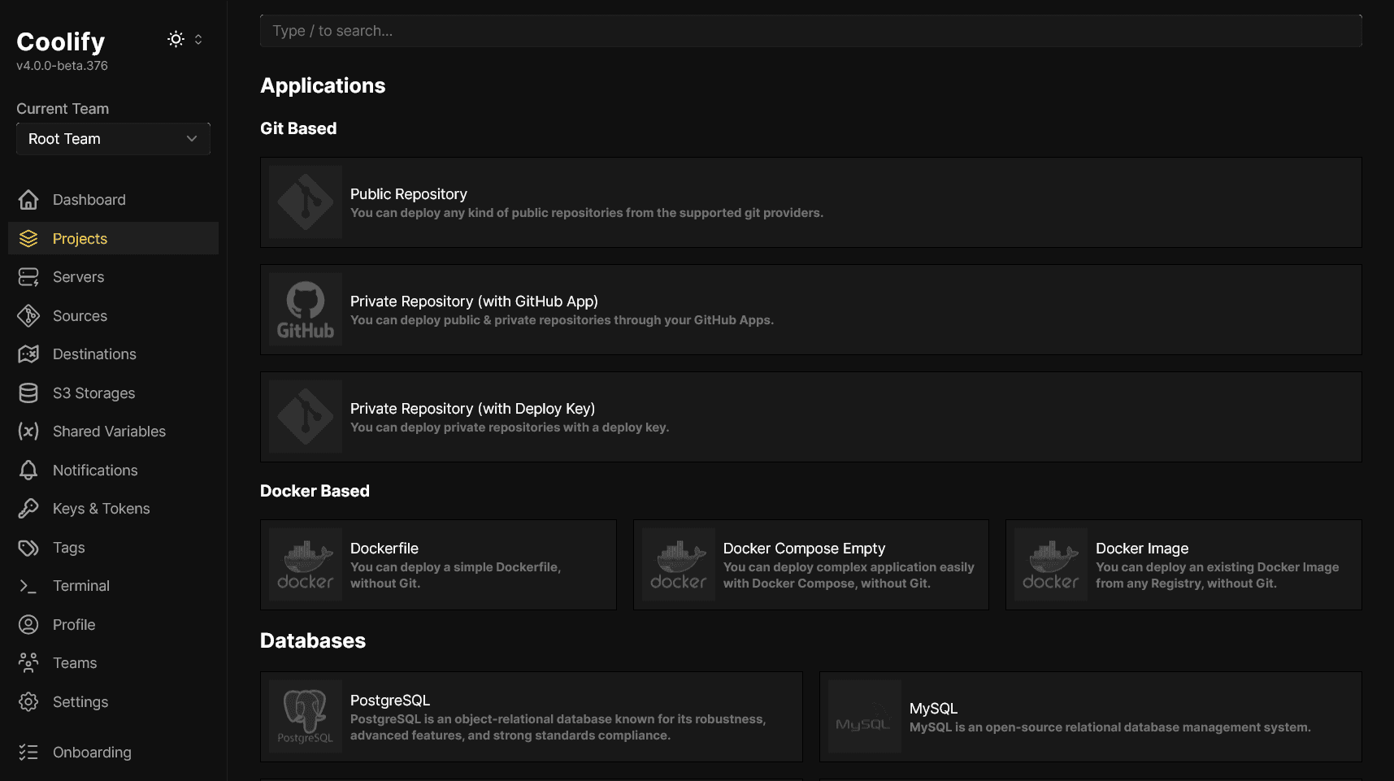Select the Projects menu item
The height and width of the screenshot is (781, 1394).
pyautogui.click(x=79, y=238)
